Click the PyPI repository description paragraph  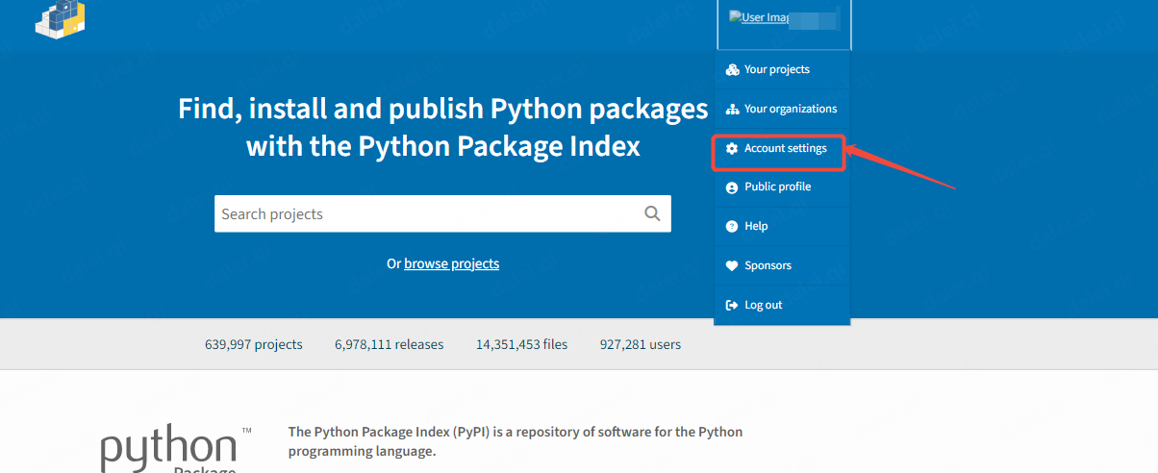516,441
